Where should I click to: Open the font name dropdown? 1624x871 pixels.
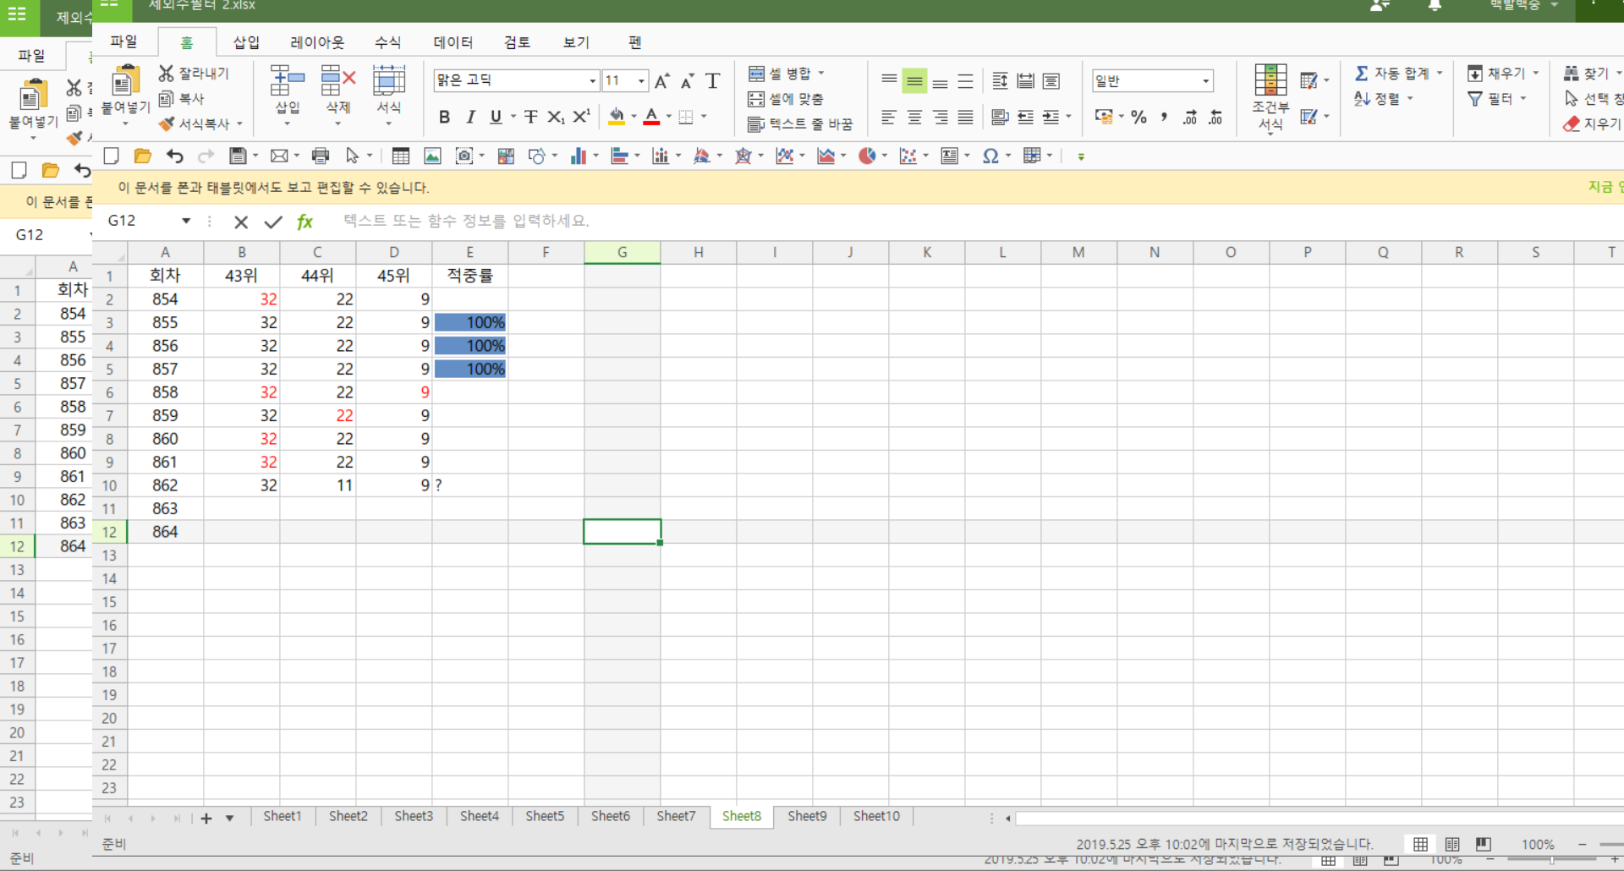(x=592, y=81)
